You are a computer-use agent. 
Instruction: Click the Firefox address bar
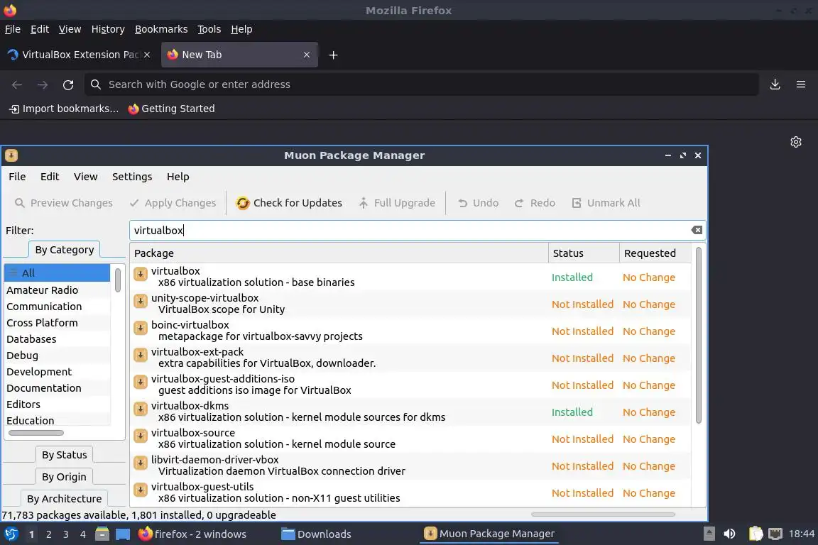(x=422, y=84)
